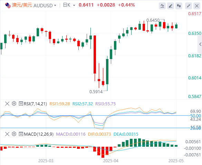Click the RSI1:59.28 value
The width and height of the screenshot is (202, 165).
(x=60, y=104)
